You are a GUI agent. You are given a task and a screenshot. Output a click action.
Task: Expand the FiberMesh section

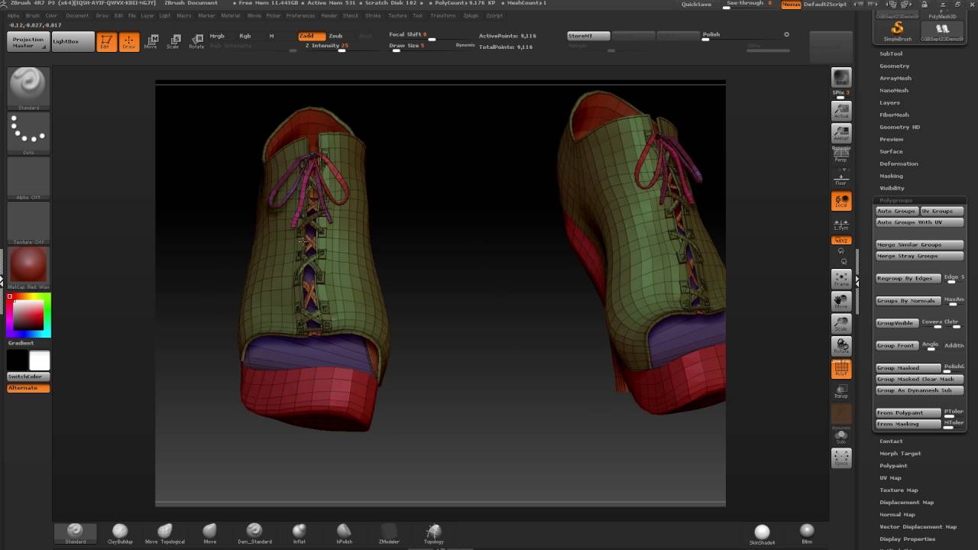coord(894,115)
